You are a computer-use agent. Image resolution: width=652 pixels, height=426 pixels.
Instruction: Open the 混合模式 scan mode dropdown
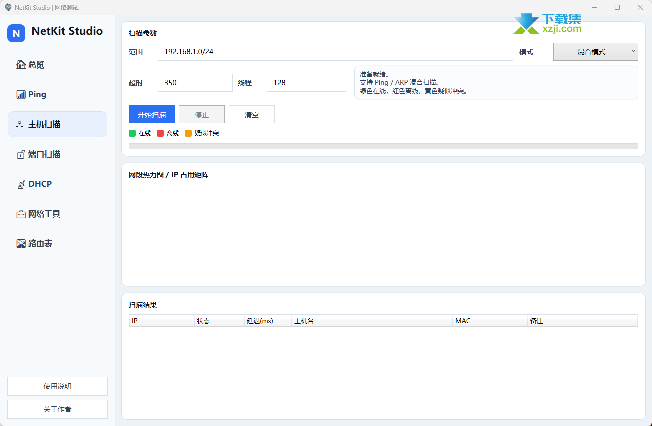coord(595,51)
